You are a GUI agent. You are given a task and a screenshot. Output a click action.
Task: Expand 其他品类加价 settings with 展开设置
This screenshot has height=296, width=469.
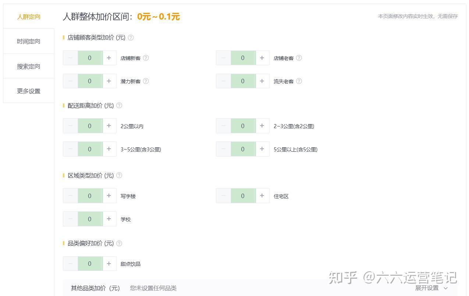point(431,288)
